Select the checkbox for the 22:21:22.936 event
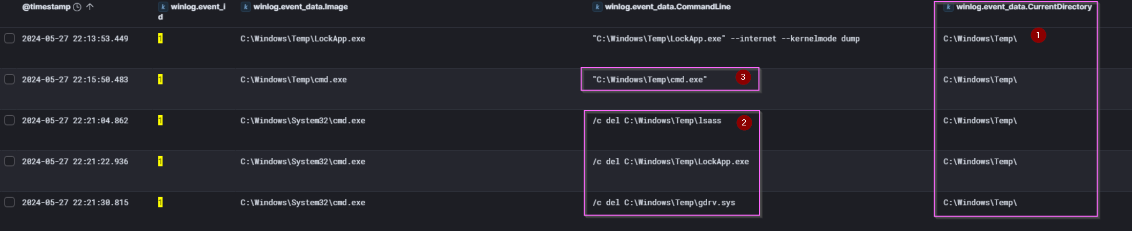This screenshot has width=1132, height=231. pyautogui.click(x=10, y=161)
